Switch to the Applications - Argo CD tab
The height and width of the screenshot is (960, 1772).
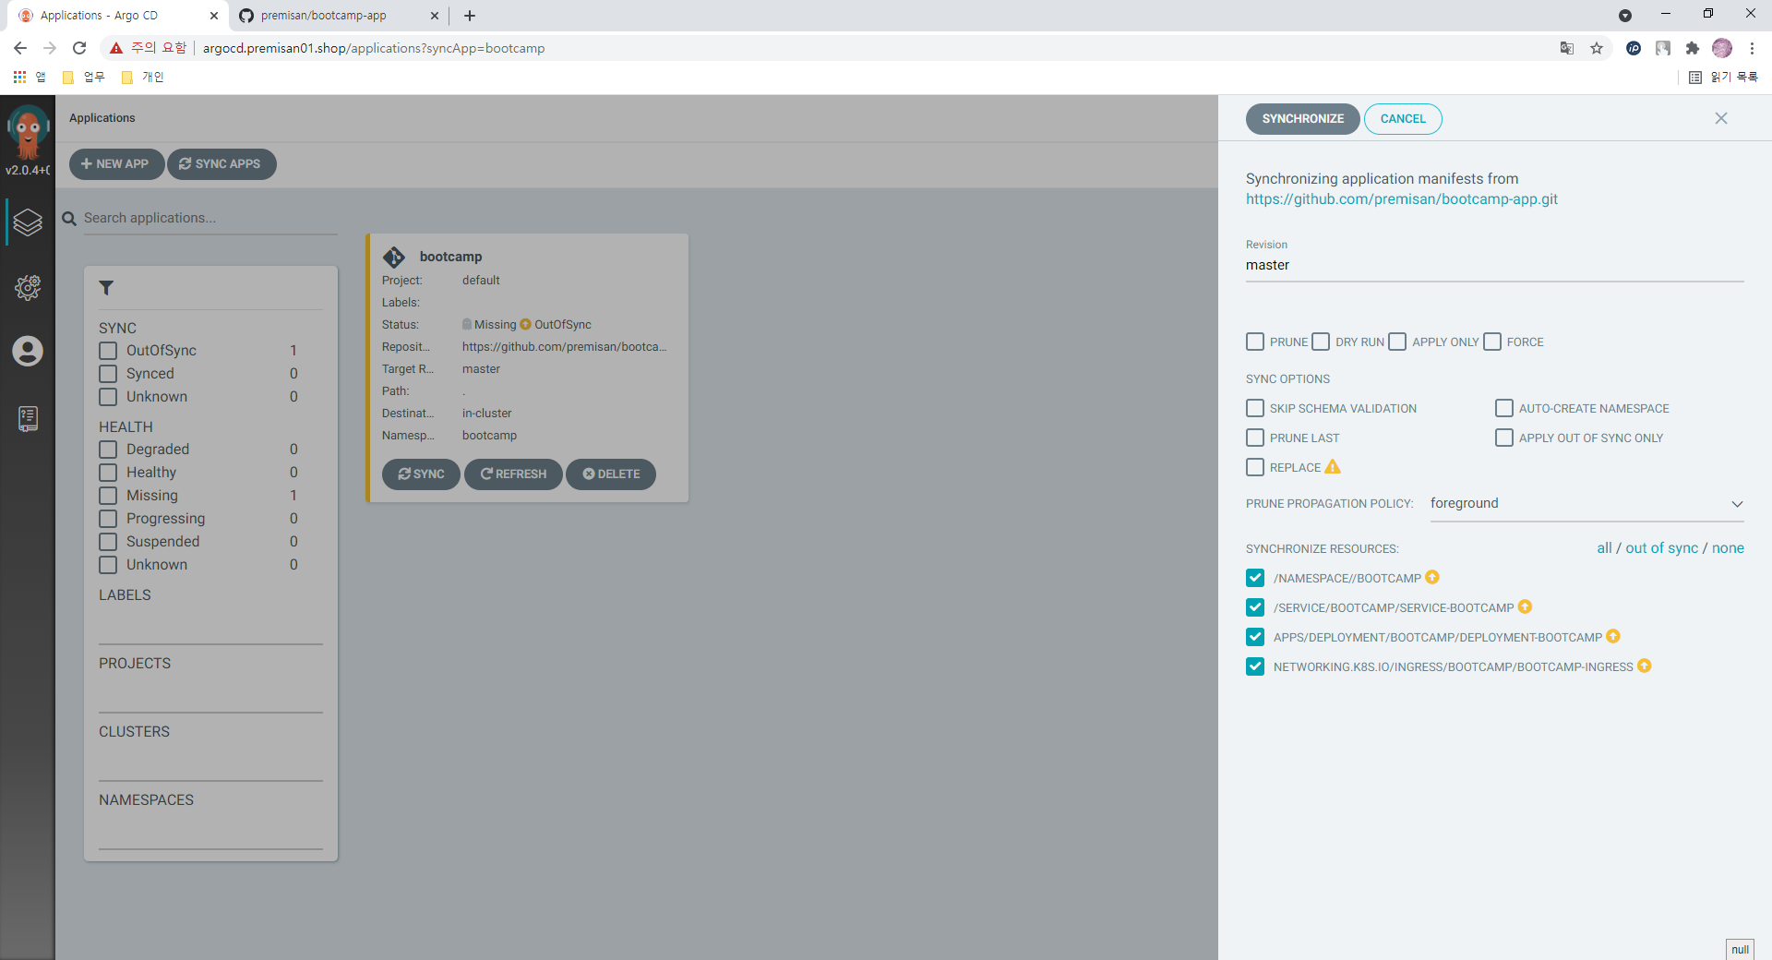point(118,16)
